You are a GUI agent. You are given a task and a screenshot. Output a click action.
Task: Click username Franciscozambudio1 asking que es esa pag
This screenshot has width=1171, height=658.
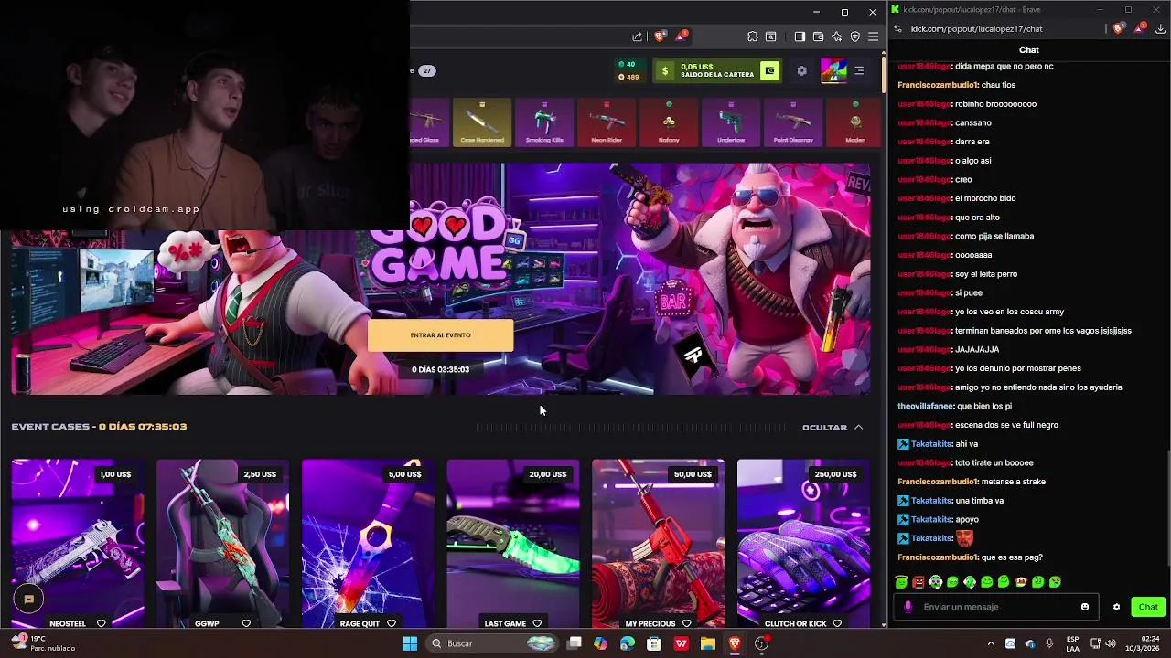[938, 557]
